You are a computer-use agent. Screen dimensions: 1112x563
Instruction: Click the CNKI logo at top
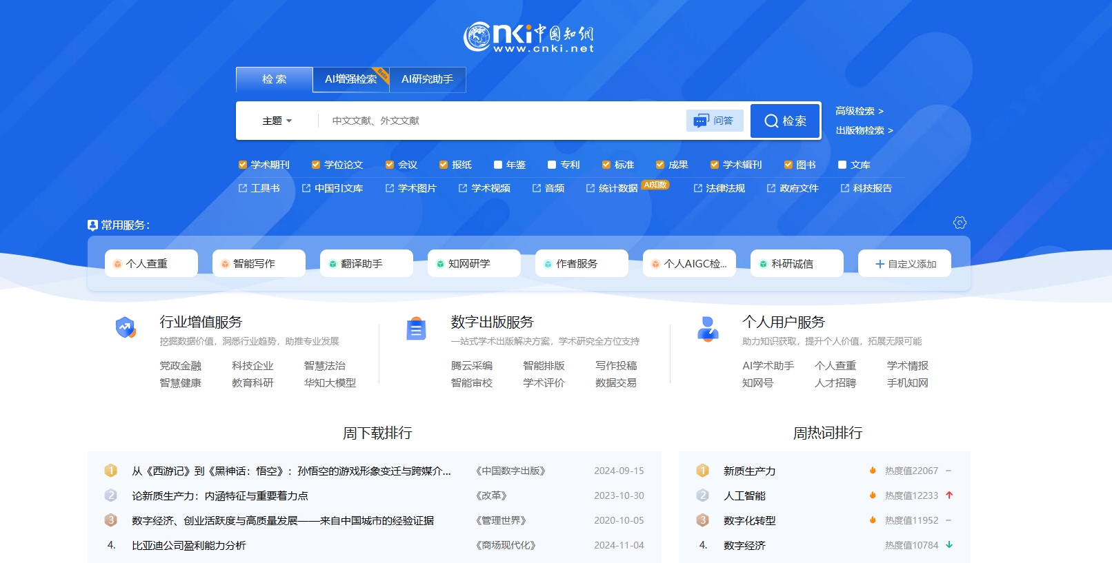click(529, 37)
